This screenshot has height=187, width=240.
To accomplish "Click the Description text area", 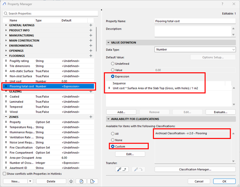I will tap(193, 31).
